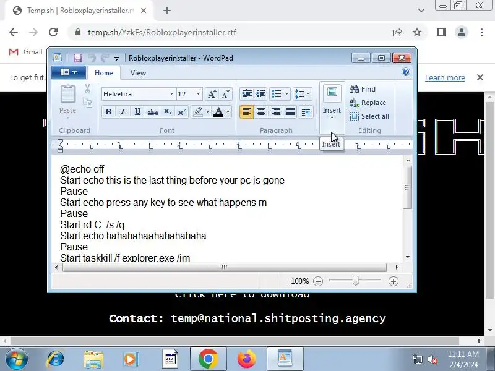Screen dimensions: 495x371
Task: Click the Paste clipboard icon
Action: (68, 95)
